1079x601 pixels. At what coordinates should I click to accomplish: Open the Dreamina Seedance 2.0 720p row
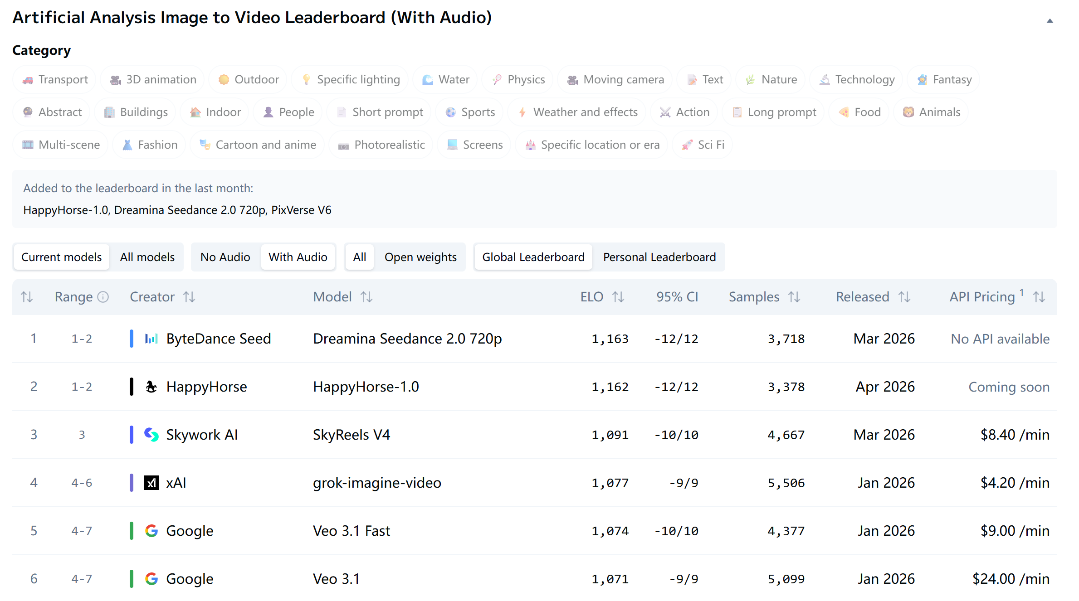(407, 339)
